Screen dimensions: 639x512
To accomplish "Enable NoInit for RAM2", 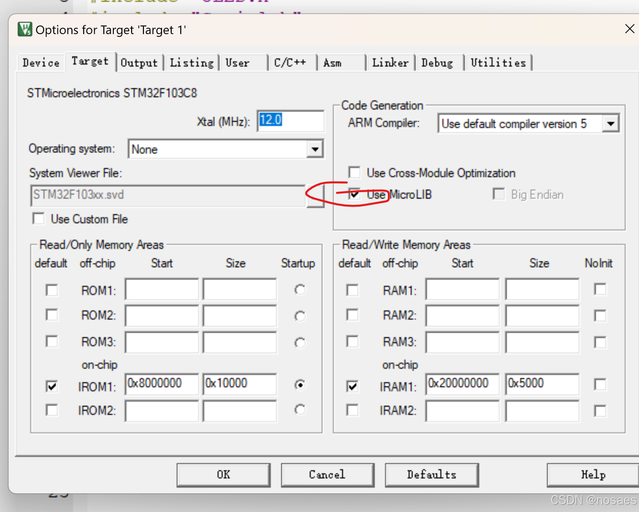I will click(x=600, y=316).
